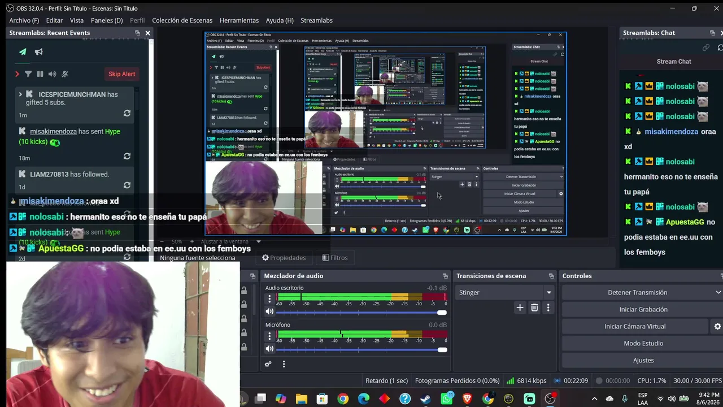The image size is (723, 407).
Task: Close the Streamlabs Recent Events panel
Action: 148,33
